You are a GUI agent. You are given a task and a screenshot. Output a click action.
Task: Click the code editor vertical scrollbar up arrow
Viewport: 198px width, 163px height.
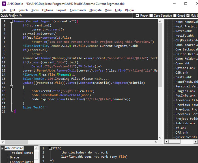coord(160,21)
